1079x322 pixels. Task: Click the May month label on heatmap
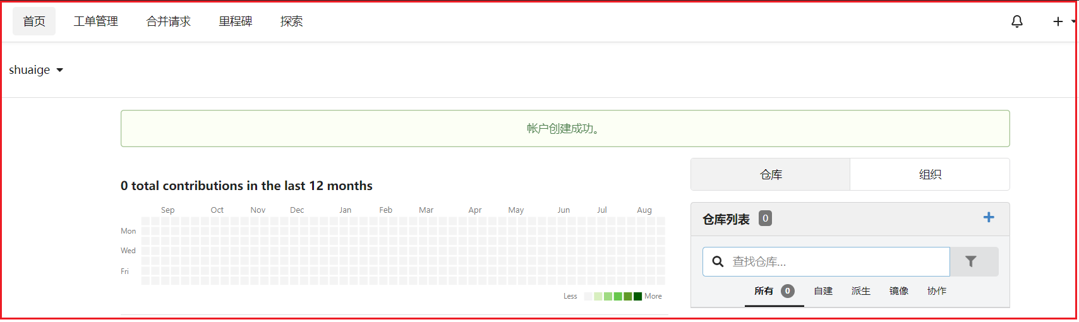pos(516,210)
